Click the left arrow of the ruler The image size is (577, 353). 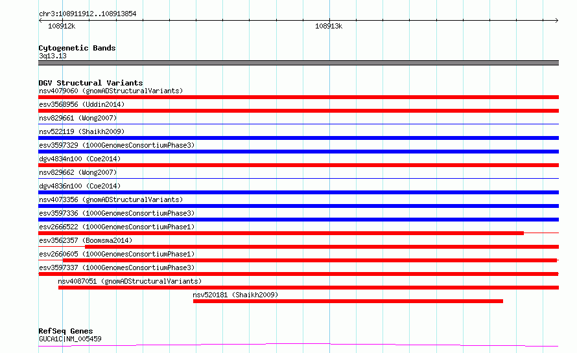pos(40,21)
